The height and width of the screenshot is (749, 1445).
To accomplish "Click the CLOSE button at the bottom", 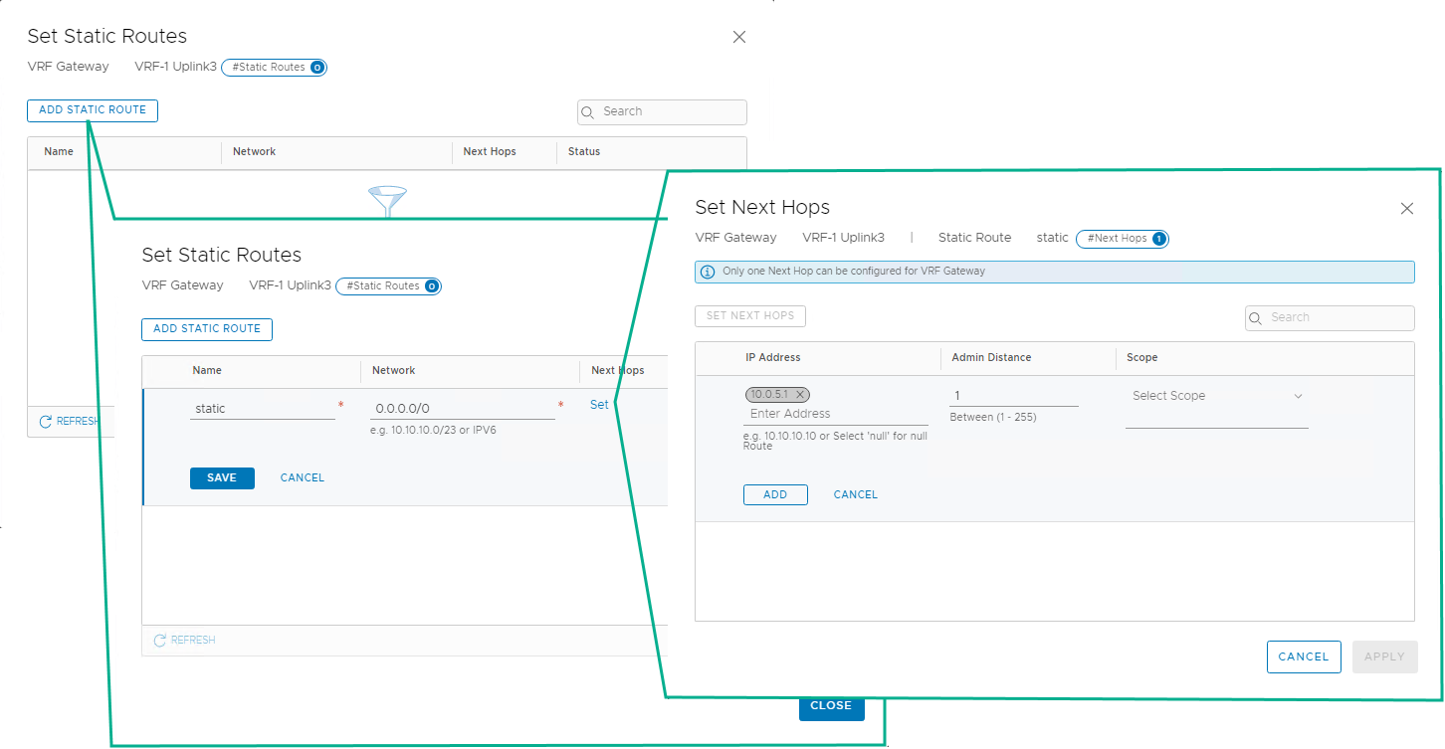I will point(831,705).
